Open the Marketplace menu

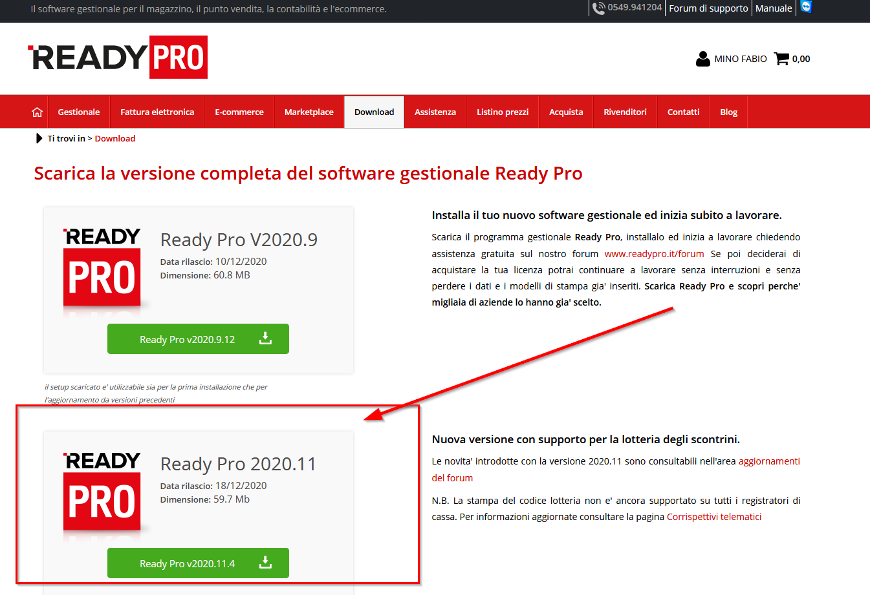point(309,112)
